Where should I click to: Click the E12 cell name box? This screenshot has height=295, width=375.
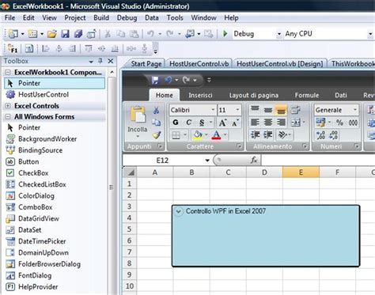point(168,160)
